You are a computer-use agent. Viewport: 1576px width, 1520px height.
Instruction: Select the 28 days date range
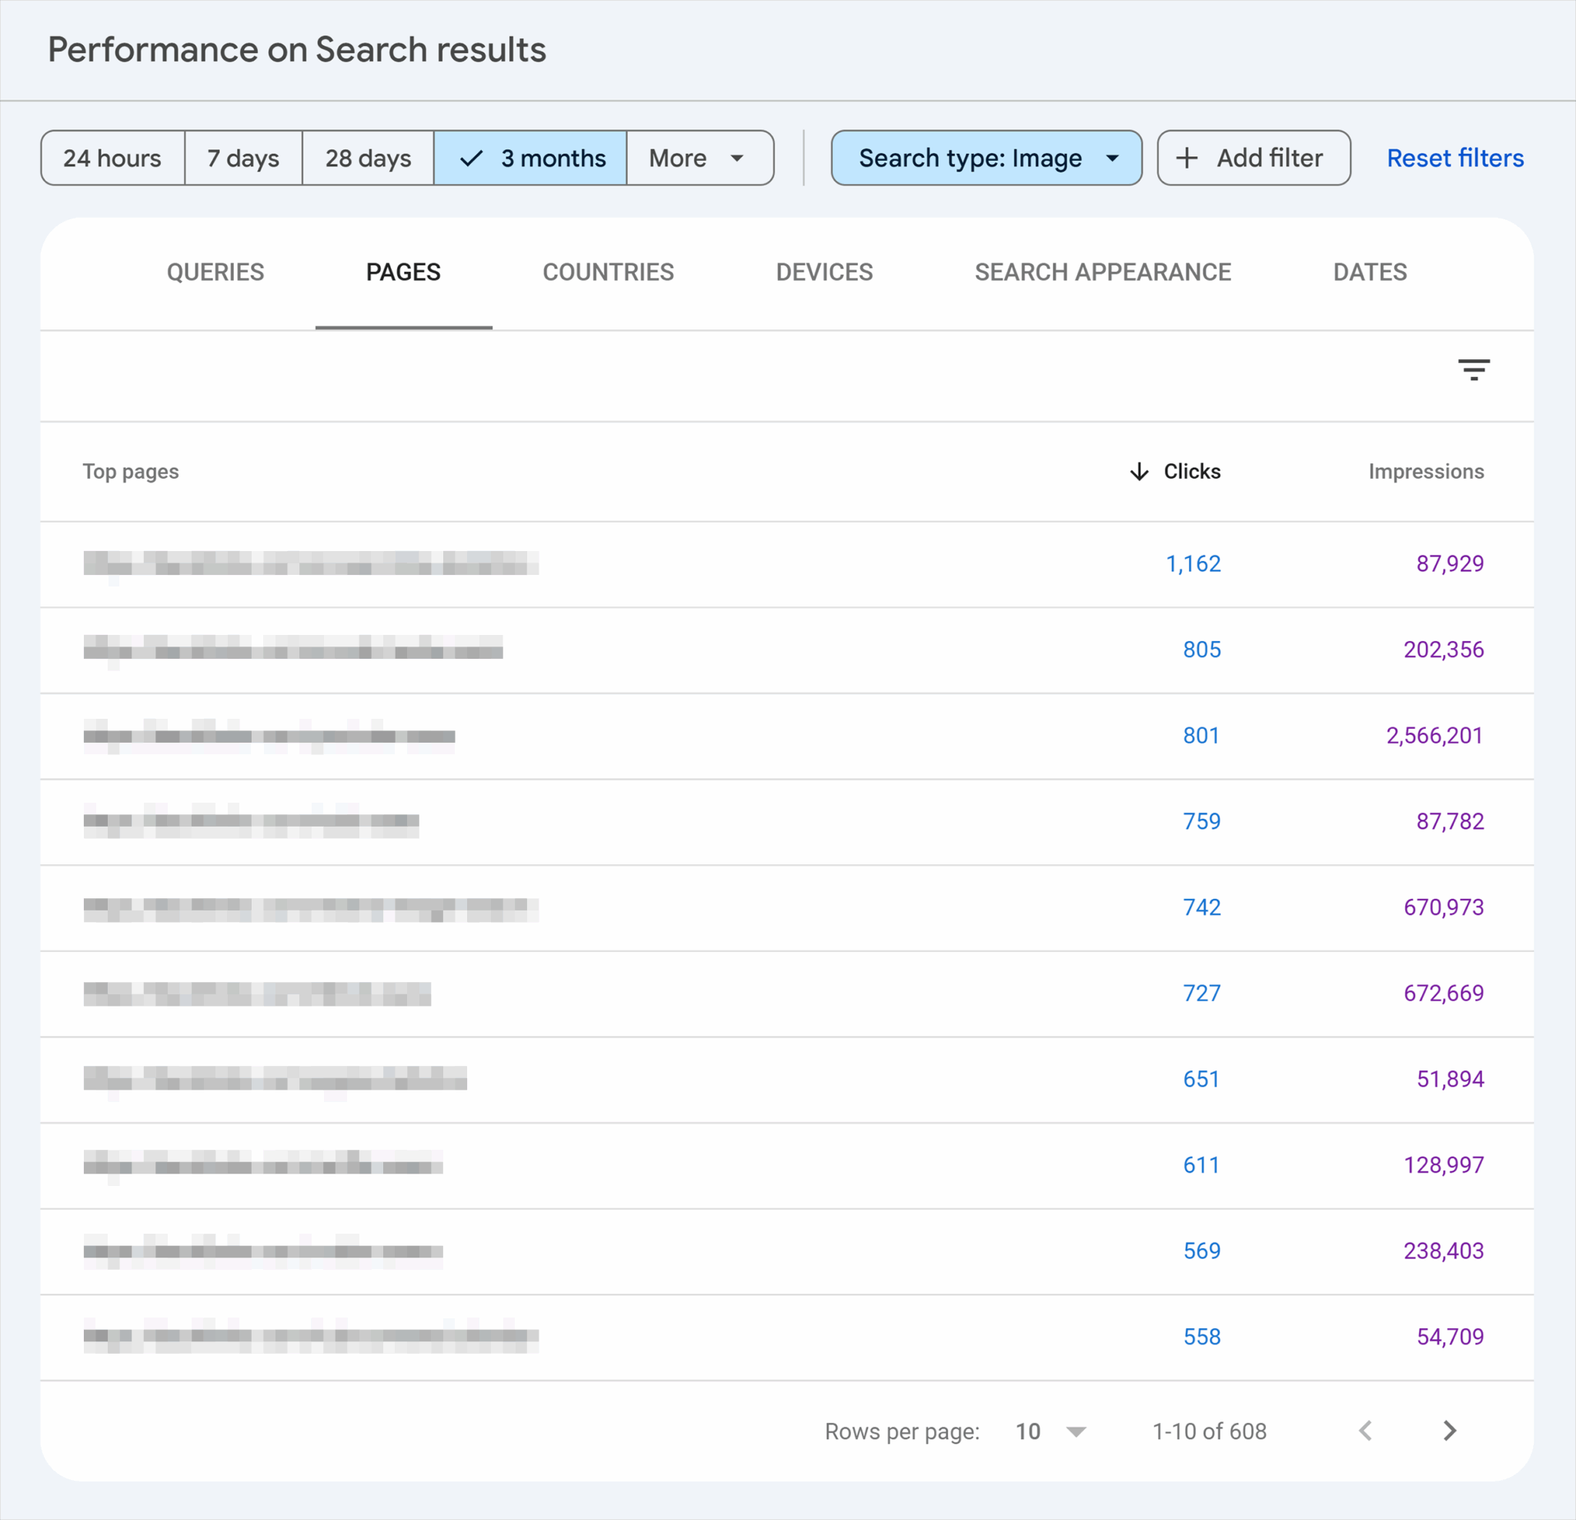369,159
